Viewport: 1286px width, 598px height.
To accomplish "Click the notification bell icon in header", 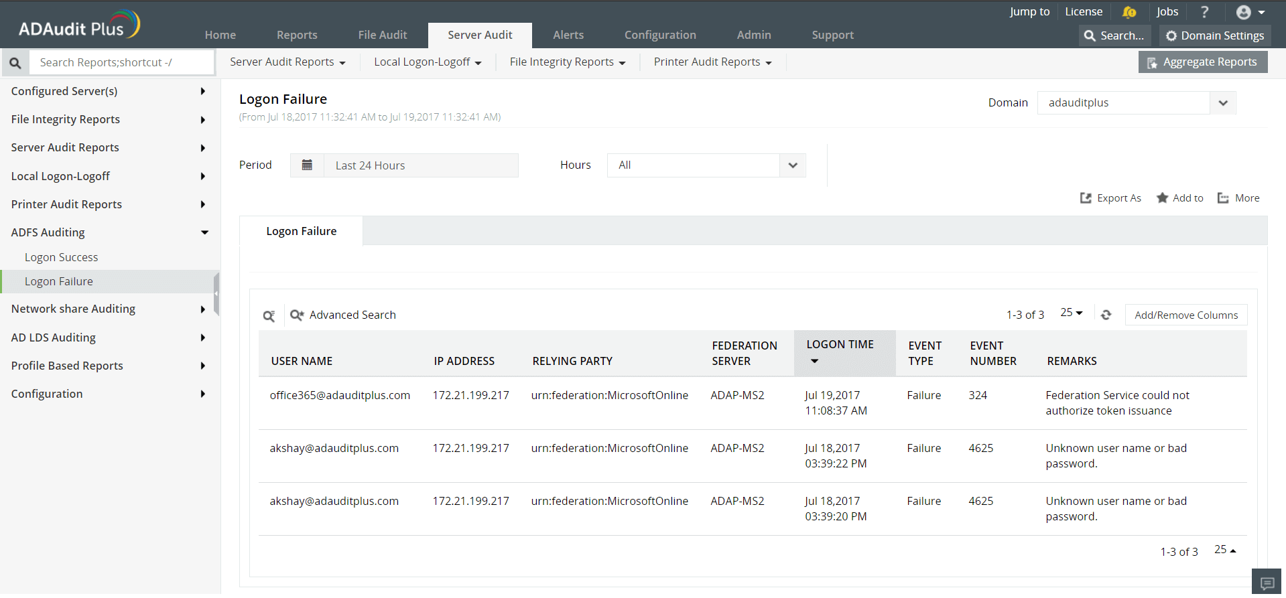I will point(1129,12).
